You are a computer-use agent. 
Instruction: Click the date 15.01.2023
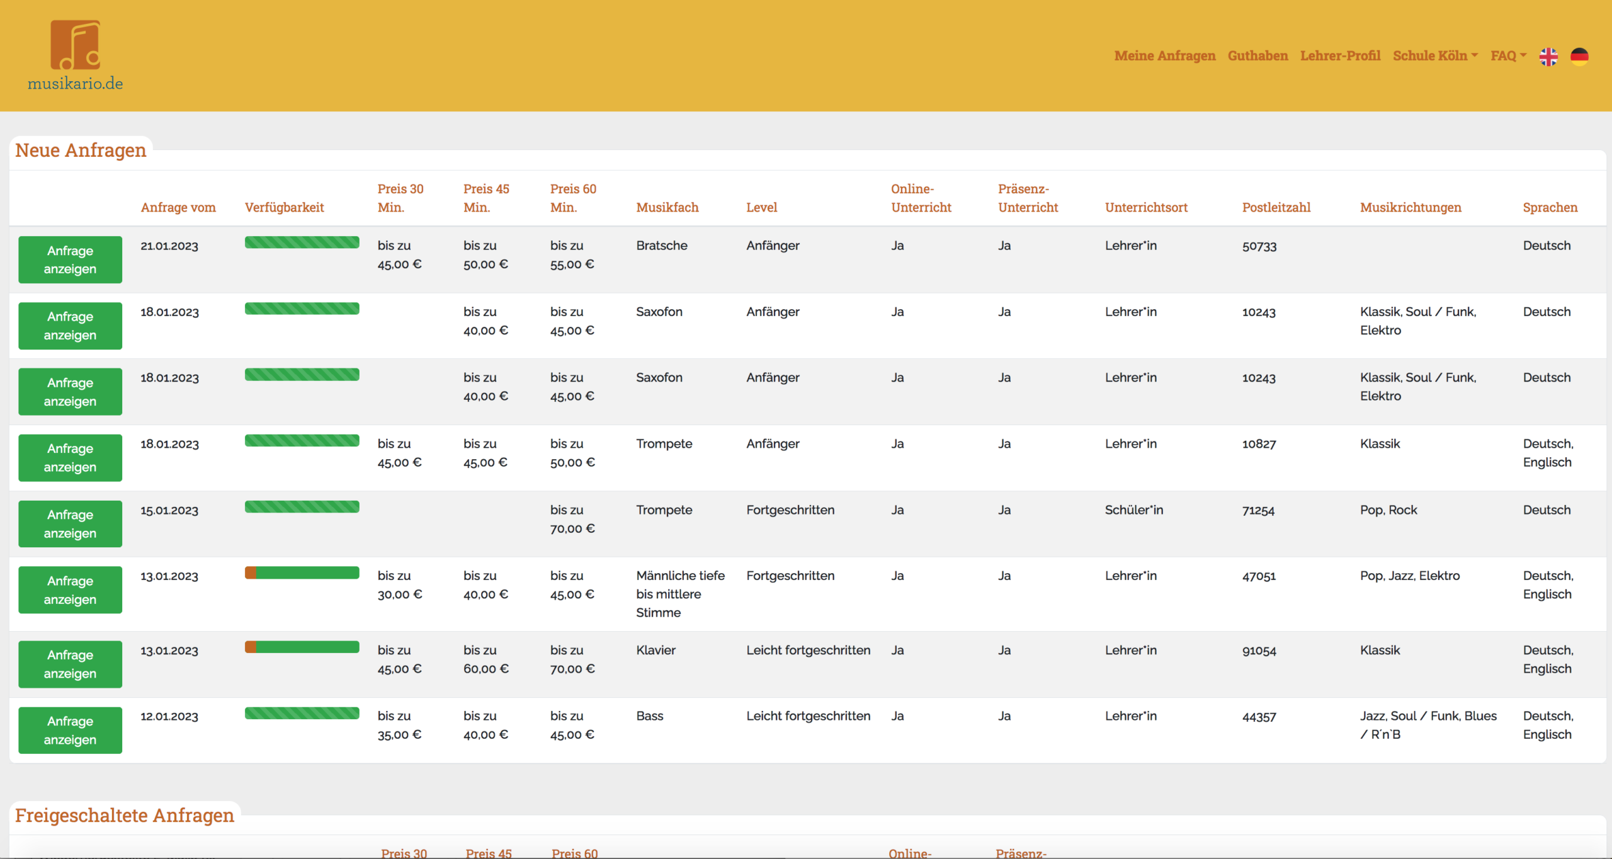click(x=169, y=510)
